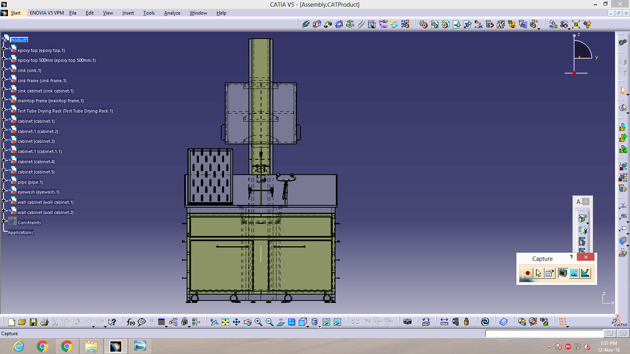This screenshot has height=354, width=630.
Task: Open the Formula f(x) tool
Action: point(131,322)
